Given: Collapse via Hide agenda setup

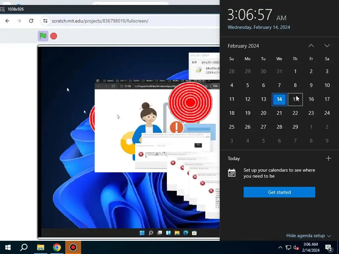Looking at the screenshot, I should [309, 235].
